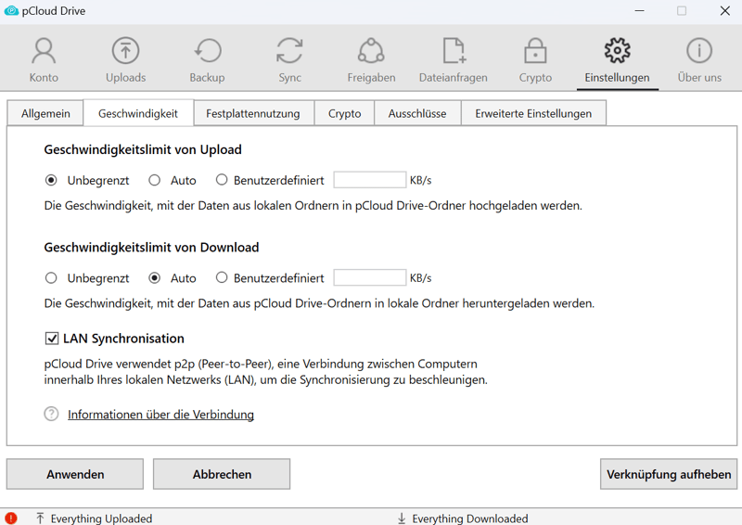The image size is (742, 525).
Task: Open the Erweiterte Einstellungen tab
Action: tap(532, 113)
